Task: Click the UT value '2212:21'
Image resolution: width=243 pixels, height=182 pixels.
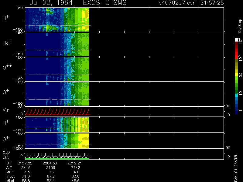Action: (74, 163)
